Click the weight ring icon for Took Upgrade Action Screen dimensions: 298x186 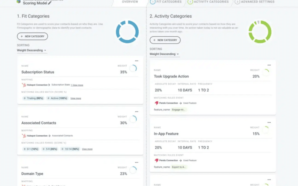[x=266, y=73]
